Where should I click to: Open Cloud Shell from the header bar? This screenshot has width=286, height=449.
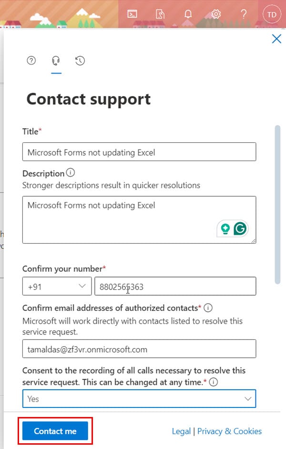click(x=132, y=14)
